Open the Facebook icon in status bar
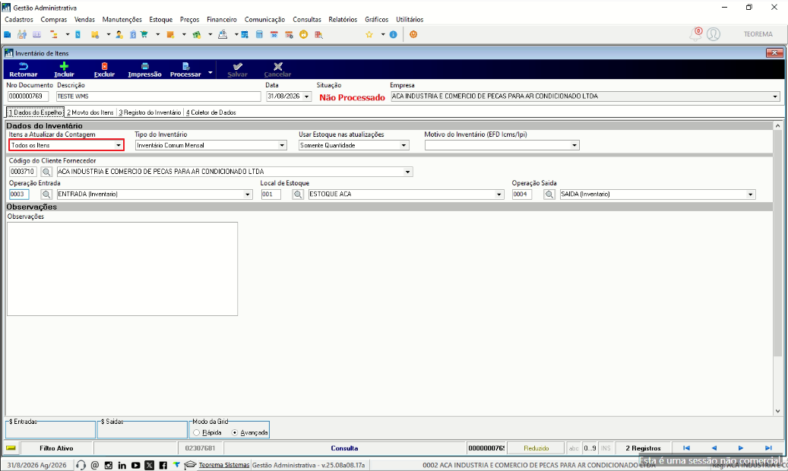 coord(163,466)
